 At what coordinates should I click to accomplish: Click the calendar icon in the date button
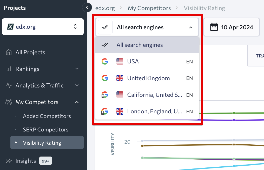[x=214, y=27]
